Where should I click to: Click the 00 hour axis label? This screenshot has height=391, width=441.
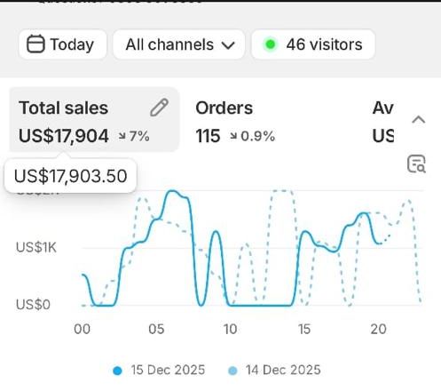[x=83, y=329]
